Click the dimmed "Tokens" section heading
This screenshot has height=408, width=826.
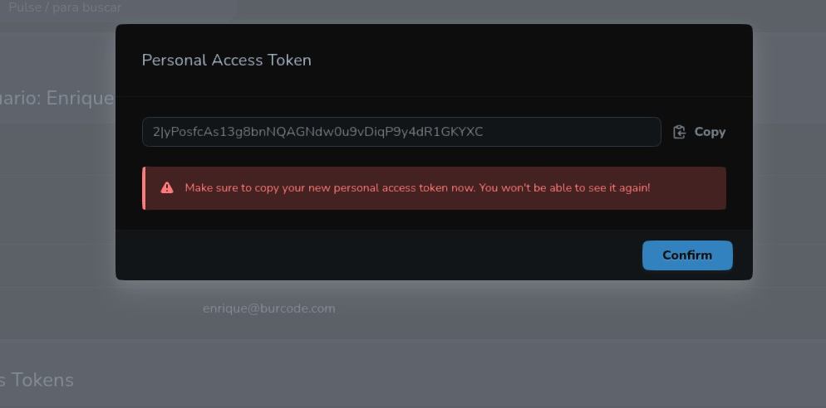(x=42, y=380)
